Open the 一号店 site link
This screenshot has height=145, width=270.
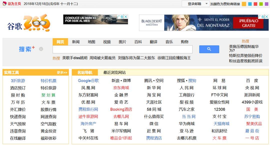[252, 138]
